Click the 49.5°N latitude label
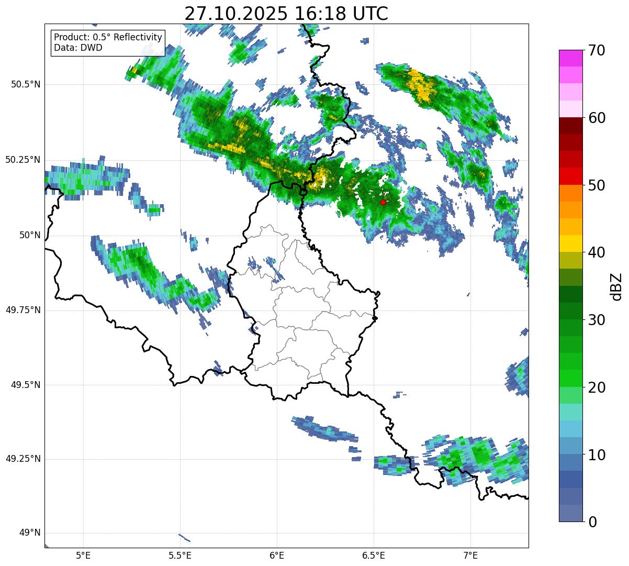 26,385
